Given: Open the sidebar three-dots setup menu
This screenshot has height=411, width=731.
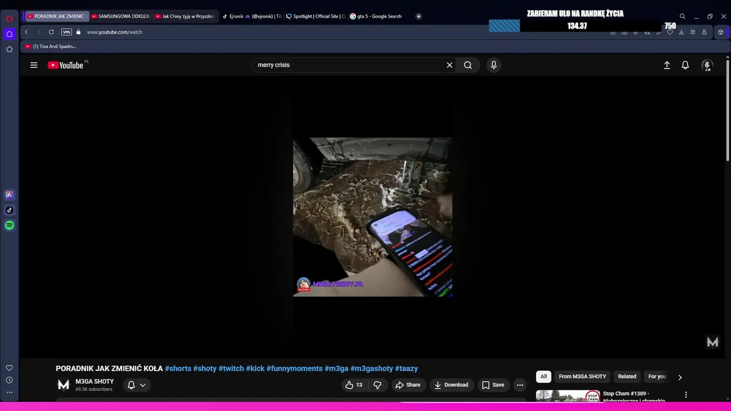Looking at the screenshot, I should click(x=9, y=392).
